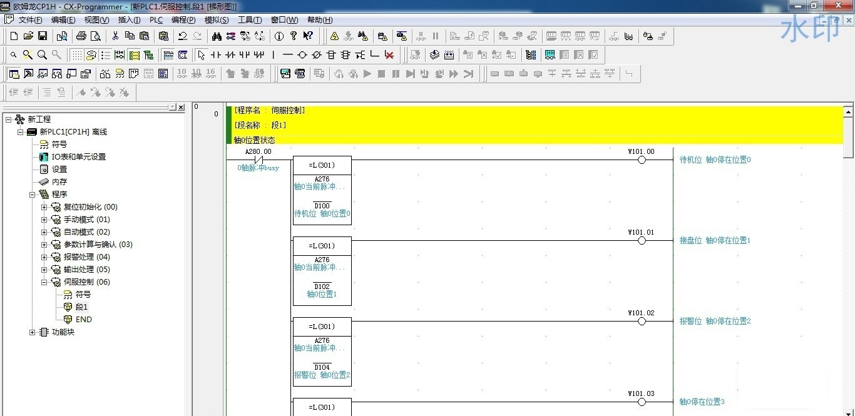Open Find using the binoculars icon
Image resolution: width=855 pixels, height=416 pixels.
217,36
